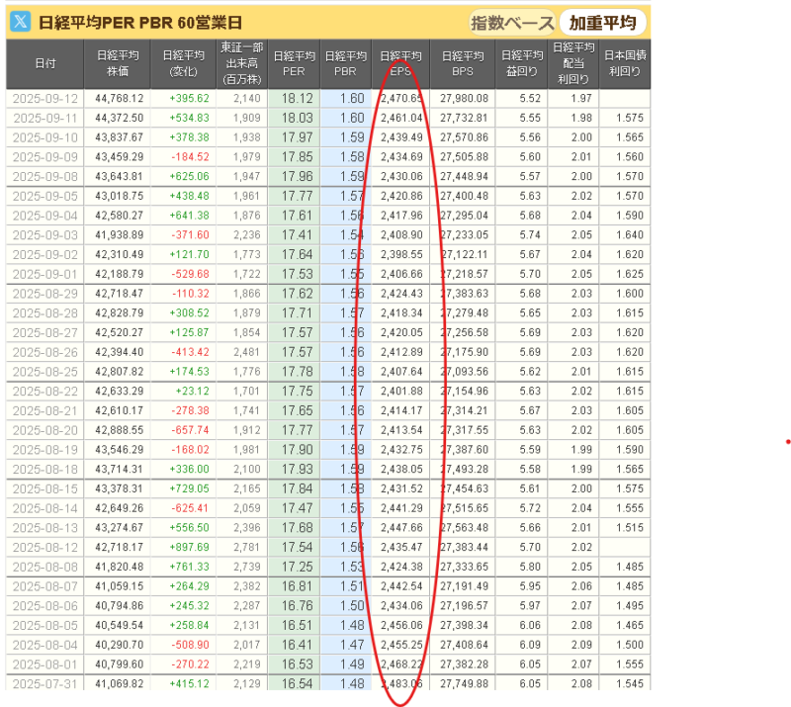Image resolution: width=791 pixels, height=707 pixels.
Task: Click EPS value 2,447.66
Action: (401, 528)
